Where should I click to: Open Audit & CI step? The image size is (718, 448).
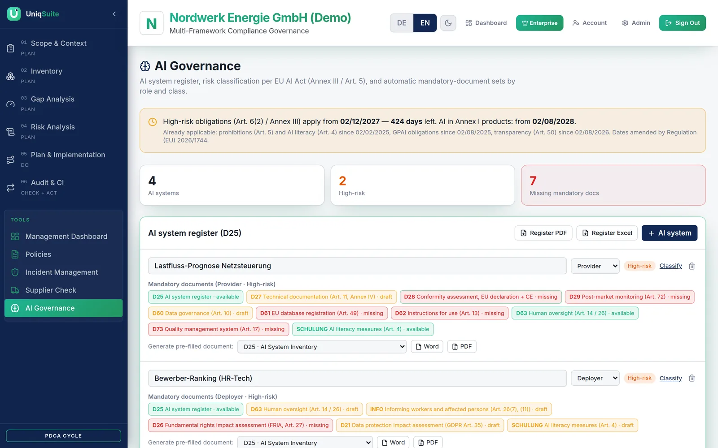click(x=64, y=188)
